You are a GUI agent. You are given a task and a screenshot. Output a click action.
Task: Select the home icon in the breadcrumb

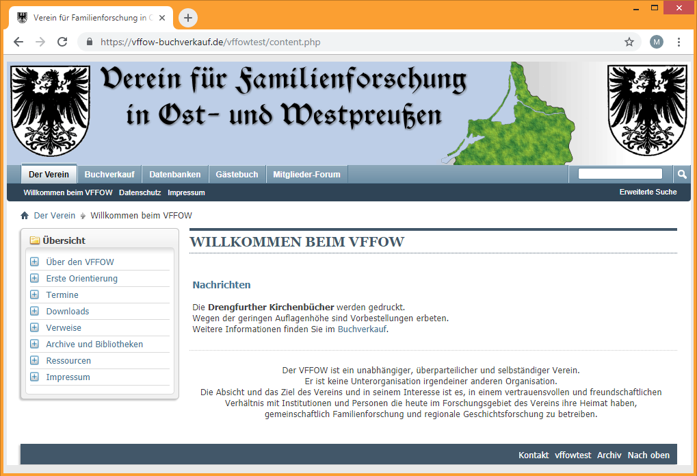click(x=24, y=215)
